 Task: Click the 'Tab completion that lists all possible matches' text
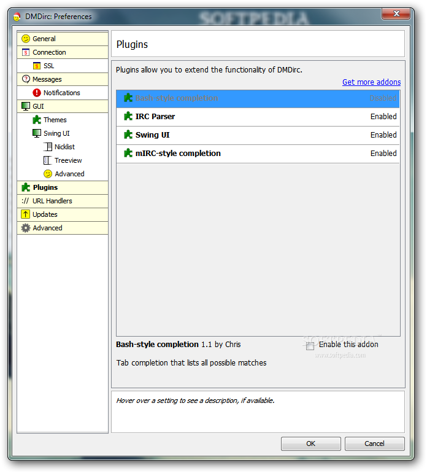click(191, 363)
